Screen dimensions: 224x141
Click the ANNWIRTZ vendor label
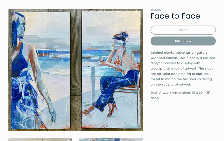tap(156, 10)
